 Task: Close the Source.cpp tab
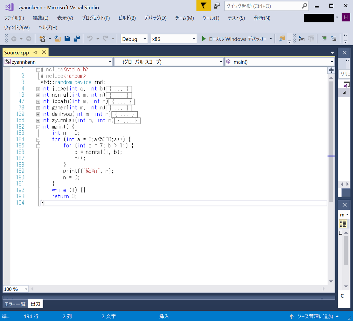pyautogui.click(x=44, y=52)
